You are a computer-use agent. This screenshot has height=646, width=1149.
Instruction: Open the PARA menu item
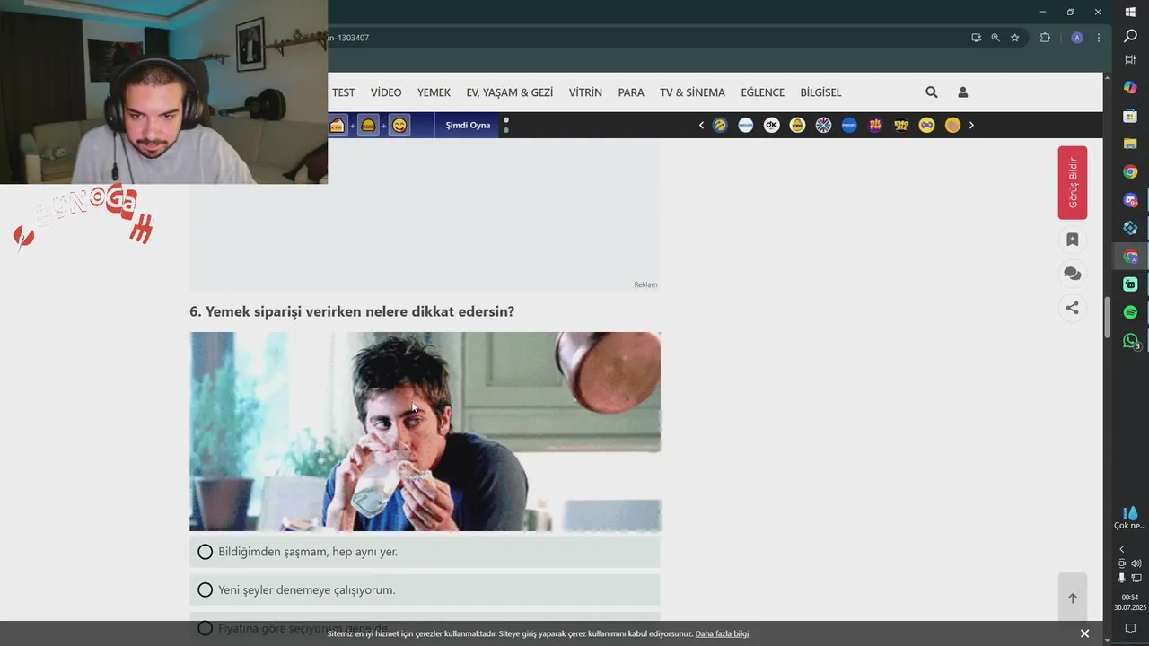pos(631,92)
